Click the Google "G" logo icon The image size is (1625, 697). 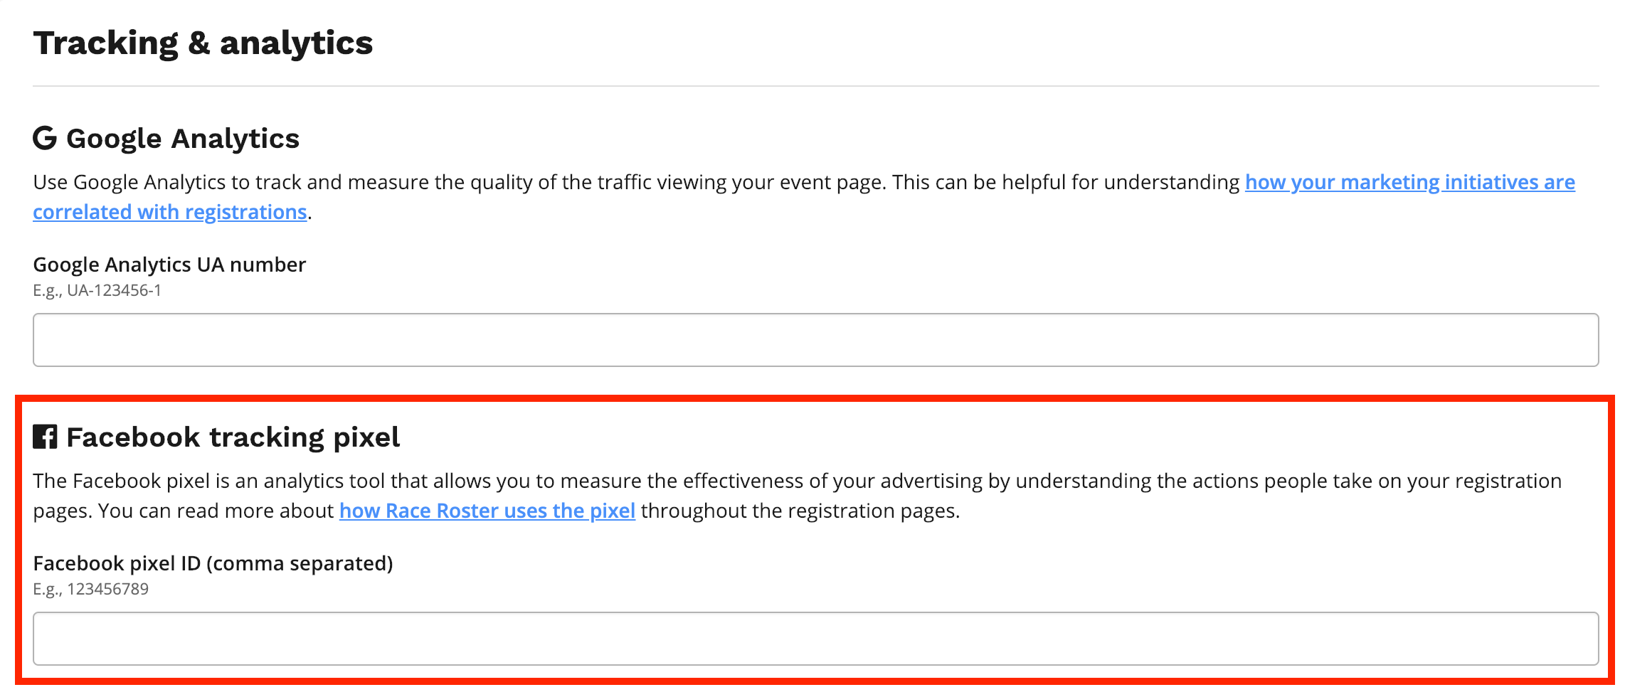(45, 138)
